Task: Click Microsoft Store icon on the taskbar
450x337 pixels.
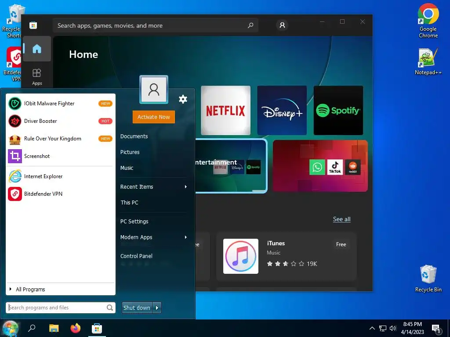Action: point(97,328)
